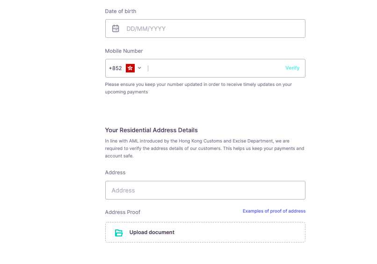This screenshot has width=377, height=264.
Task: Click the AML verification explanation paragraph
Action: (204, 148)
